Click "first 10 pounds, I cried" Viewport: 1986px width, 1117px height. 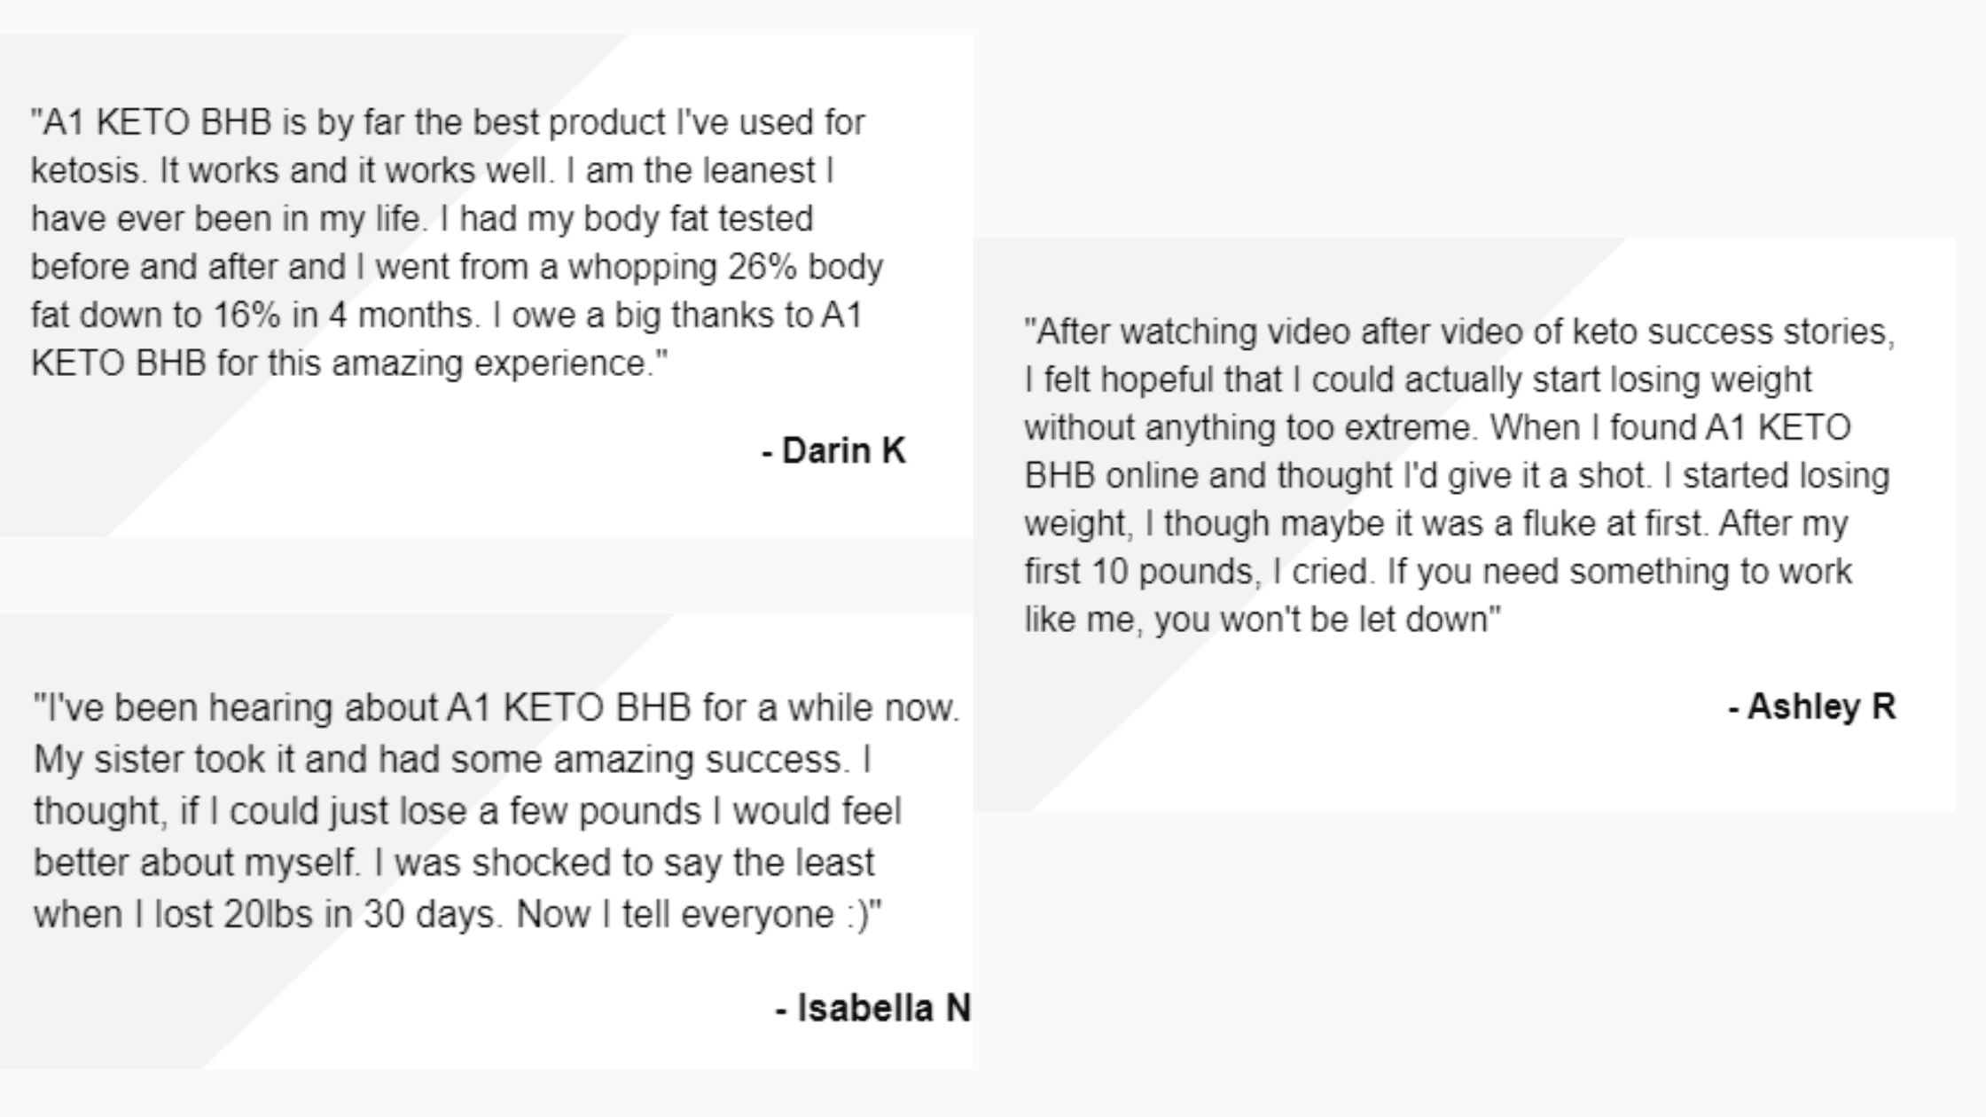point(1197,572)
